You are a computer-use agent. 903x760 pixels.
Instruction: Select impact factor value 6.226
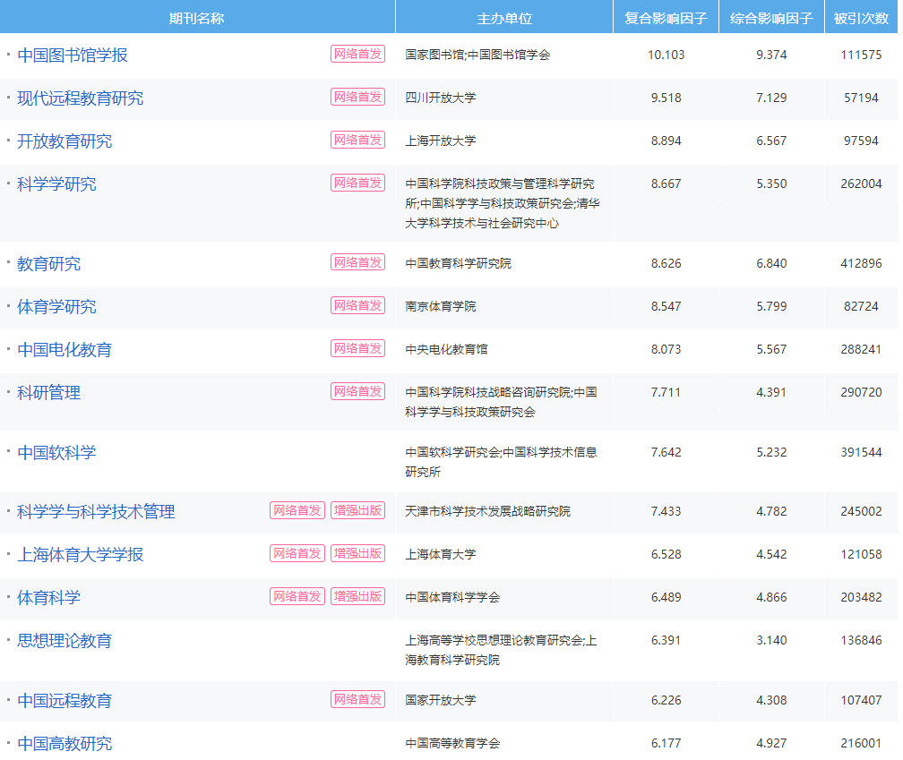point(666,700)
